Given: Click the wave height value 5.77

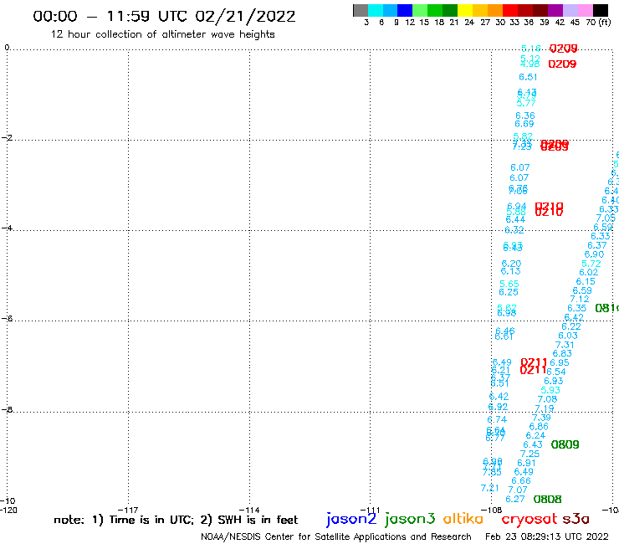Looking at the screenshot, I should [x=526, y=103].
